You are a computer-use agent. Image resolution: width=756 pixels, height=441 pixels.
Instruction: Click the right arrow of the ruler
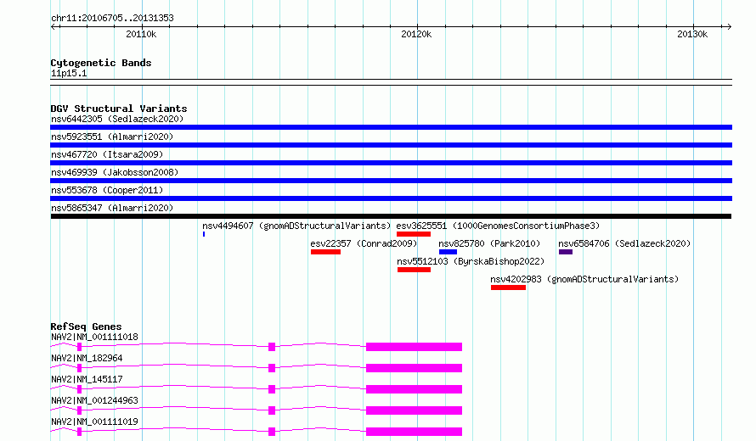click(730, 26)
